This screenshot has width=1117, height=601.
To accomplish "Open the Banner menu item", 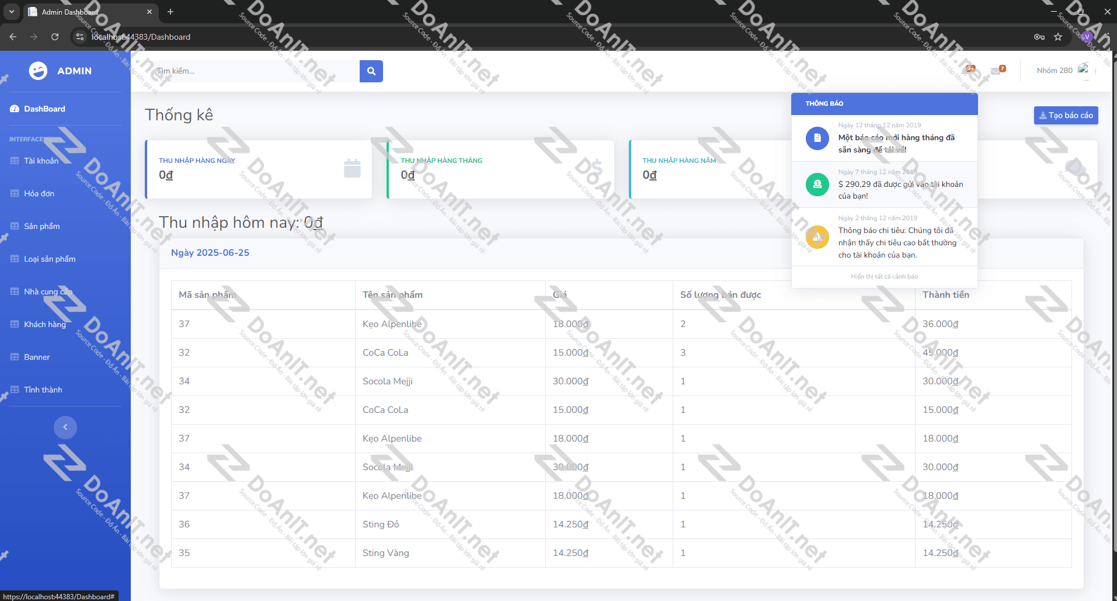I will (x=65, y=357).
